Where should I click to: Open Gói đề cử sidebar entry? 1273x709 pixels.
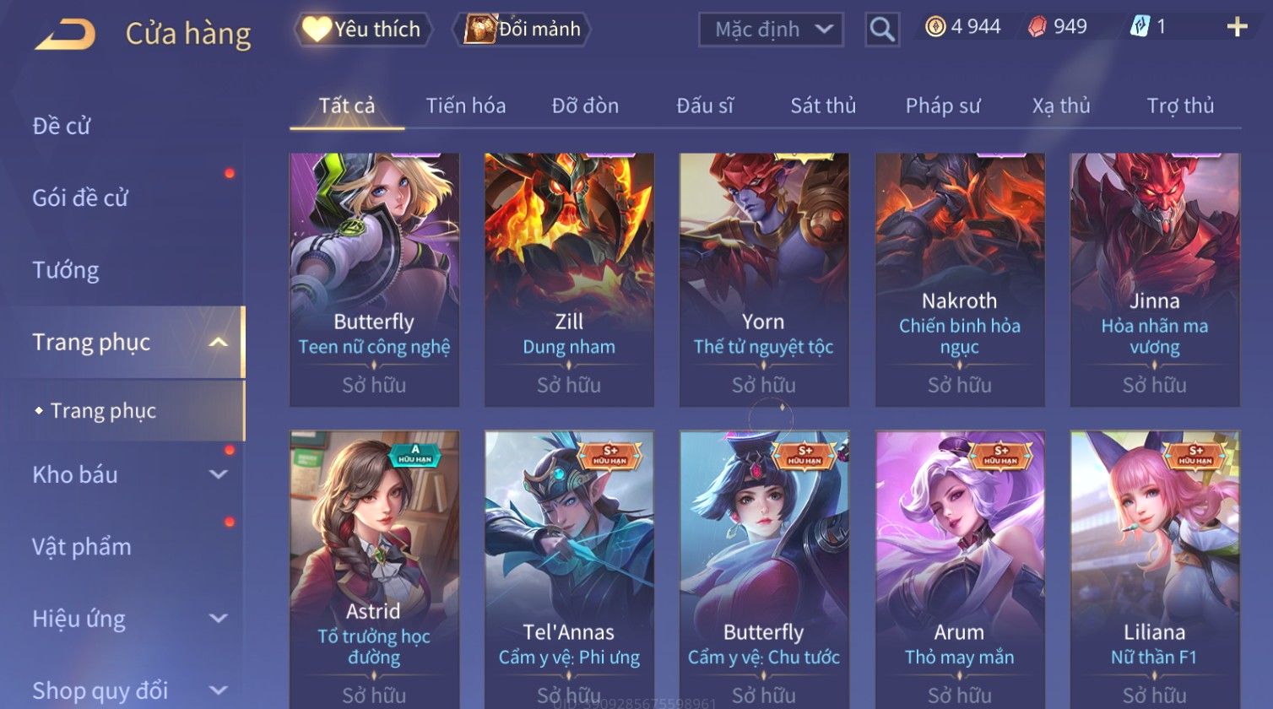pos(80,198)
